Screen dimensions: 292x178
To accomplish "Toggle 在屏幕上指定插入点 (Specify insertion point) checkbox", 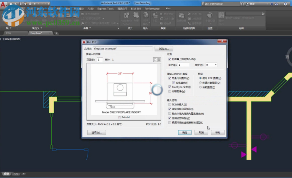I will (x=169, y=59).
